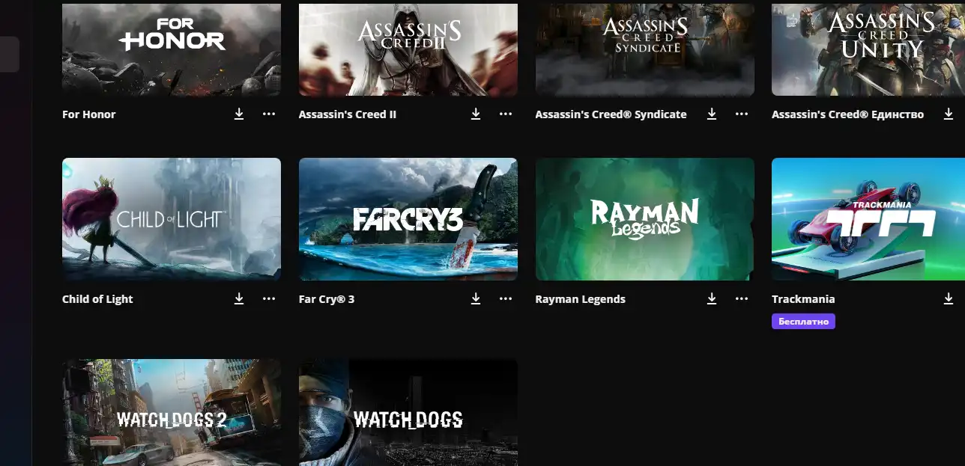Download Child of Light via its download icon
The image size is (965, 466).
click(x=239, y=298)
